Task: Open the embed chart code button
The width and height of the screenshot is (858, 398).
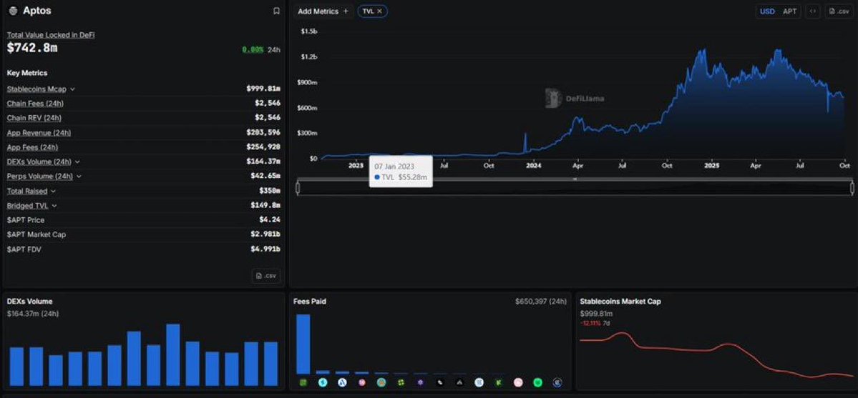Action: 813,11
